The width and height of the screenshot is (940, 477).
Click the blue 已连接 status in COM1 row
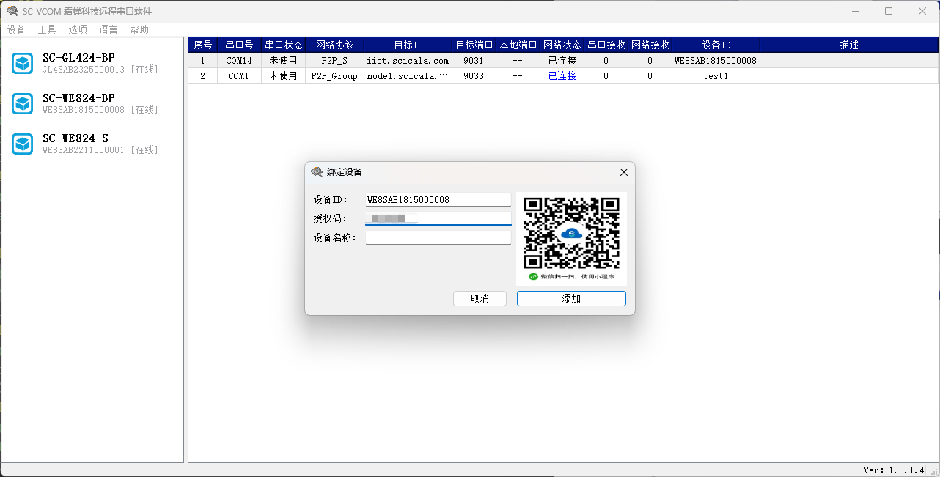562,75
